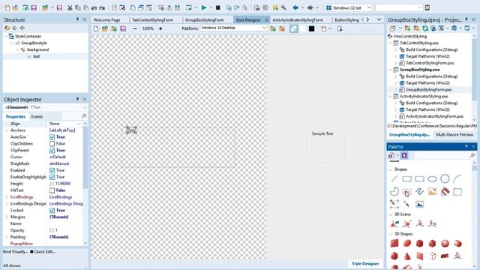Click the green Run button in toolbar
The width and height of the screenshot is (480, 270).
click(204, 7)
